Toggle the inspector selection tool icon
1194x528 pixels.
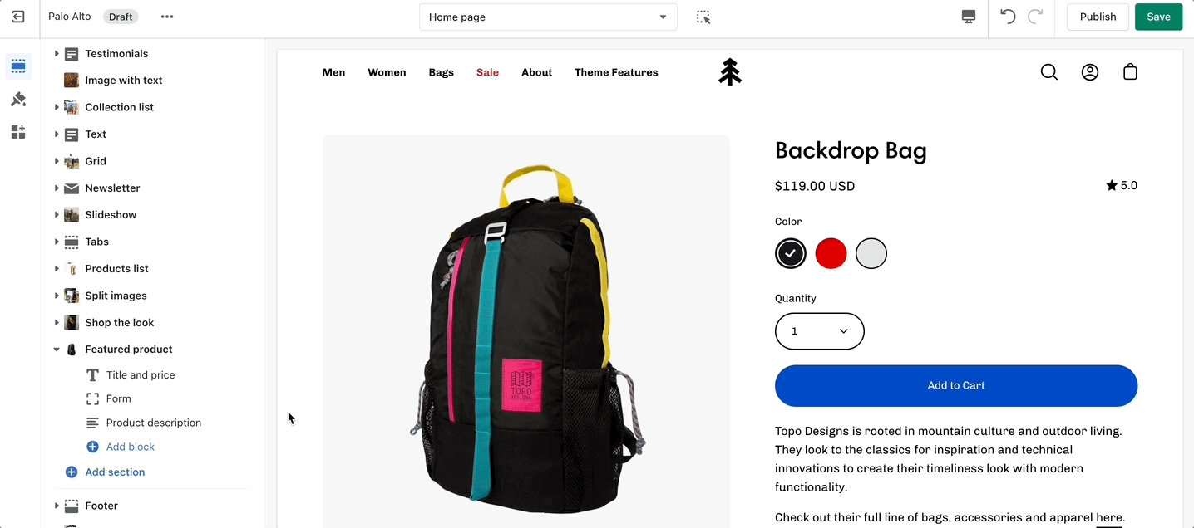tap(703, 17)
